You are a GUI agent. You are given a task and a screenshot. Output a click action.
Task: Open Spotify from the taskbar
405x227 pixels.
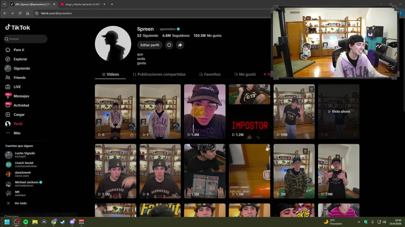26,222
